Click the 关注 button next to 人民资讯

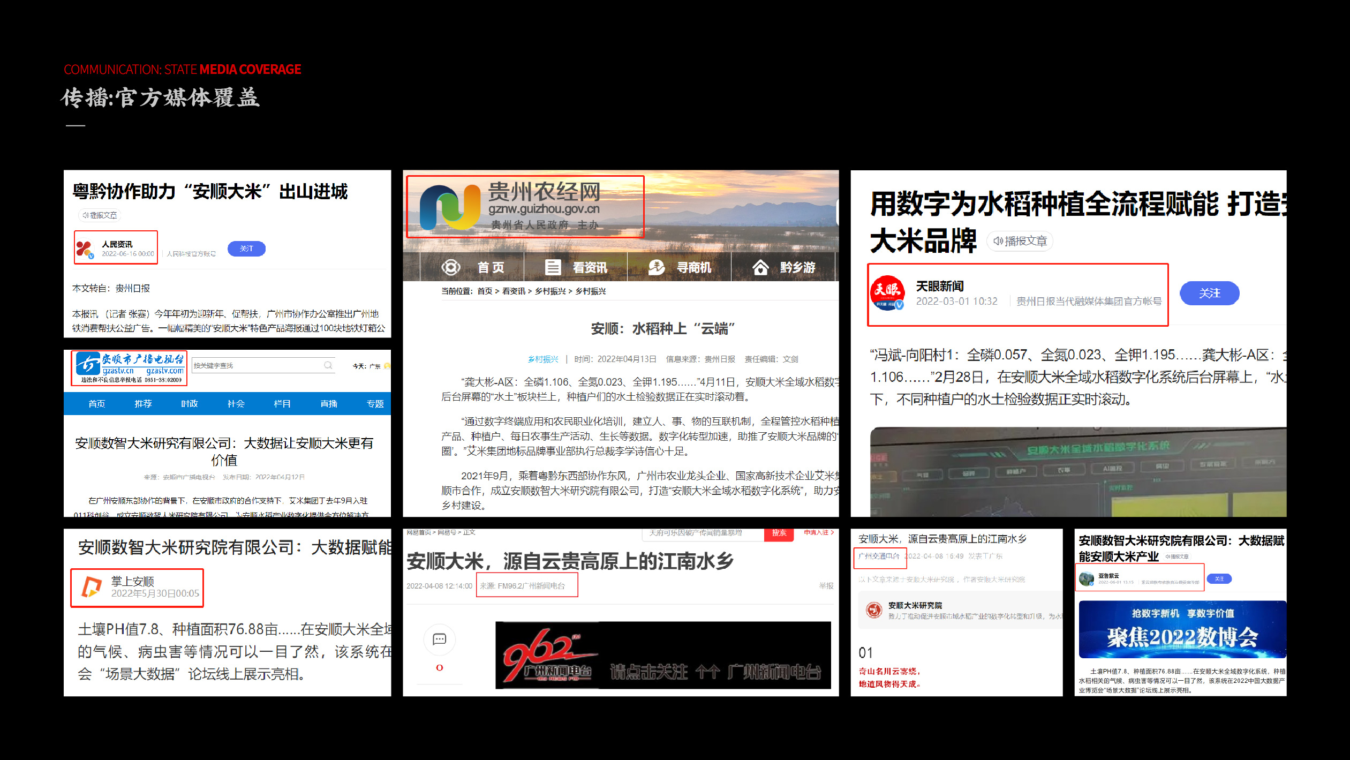246,249
